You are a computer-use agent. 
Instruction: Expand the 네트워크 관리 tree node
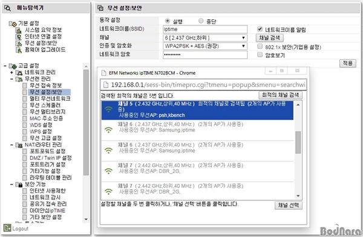coord(11,72)
